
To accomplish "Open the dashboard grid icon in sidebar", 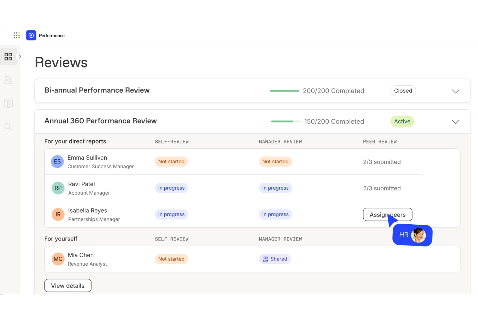I will (8, 57).
